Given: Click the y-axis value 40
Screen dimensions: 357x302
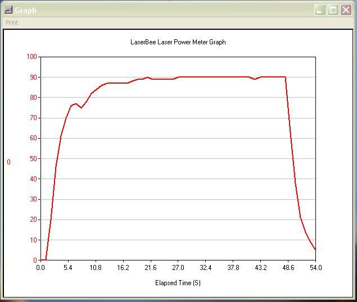Looking at the screenshot, I should pyautogui.click(x=34, y=179).
